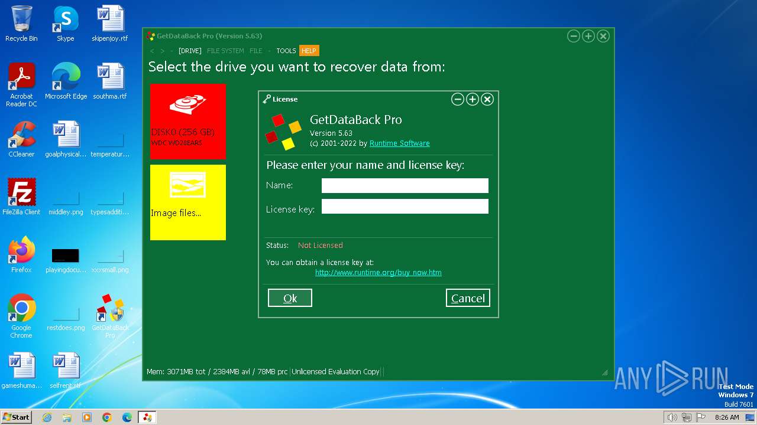The width and height of the screenshot is (757, 425).
Task: Select the selfrent.rtf desktop file
Action: click(66, 371)
